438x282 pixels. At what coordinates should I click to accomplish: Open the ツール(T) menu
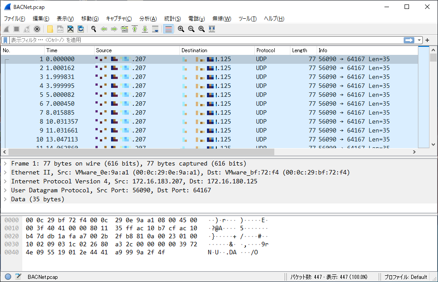click(x=248, y=19)
